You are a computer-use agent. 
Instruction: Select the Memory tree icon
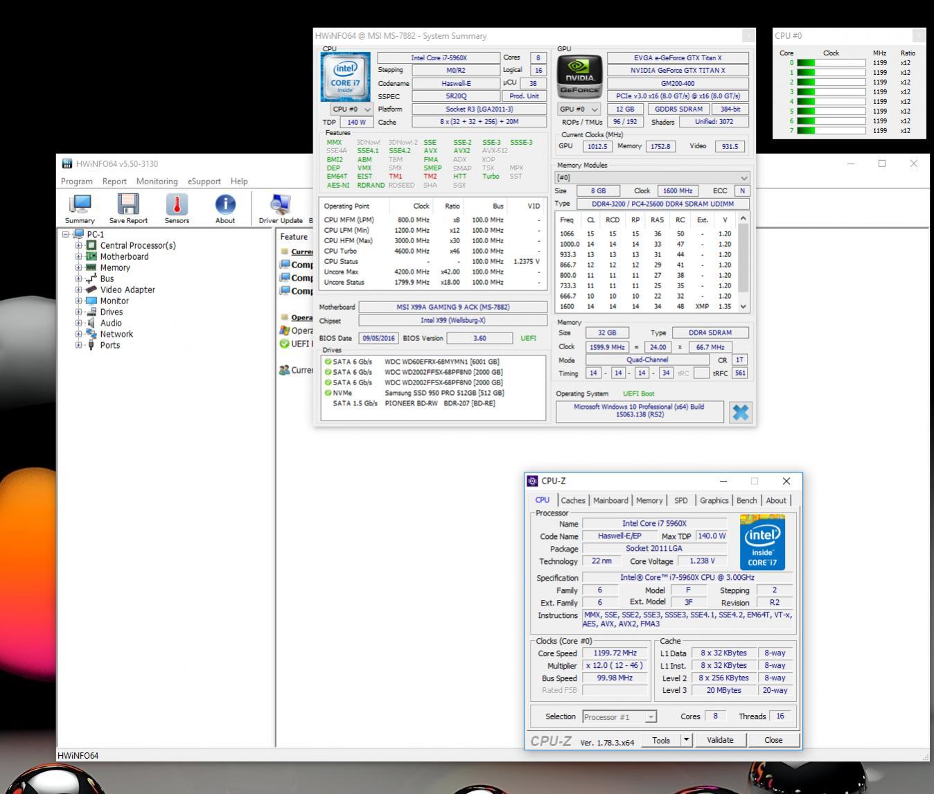91,267
